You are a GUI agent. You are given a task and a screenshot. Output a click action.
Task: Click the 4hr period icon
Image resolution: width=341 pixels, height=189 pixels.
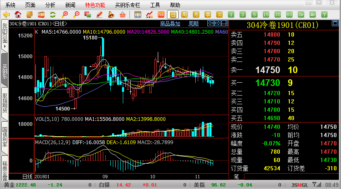[x=313, y=15]
